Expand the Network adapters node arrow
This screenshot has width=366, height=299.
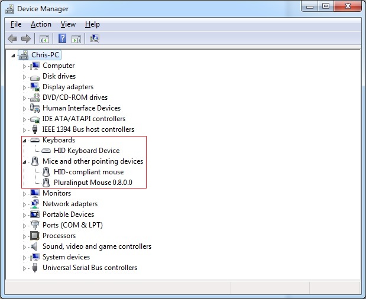click(x=24, y=204)
